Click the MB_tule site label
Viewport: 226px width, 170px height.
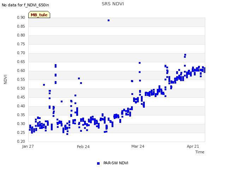tap(39, 15)
